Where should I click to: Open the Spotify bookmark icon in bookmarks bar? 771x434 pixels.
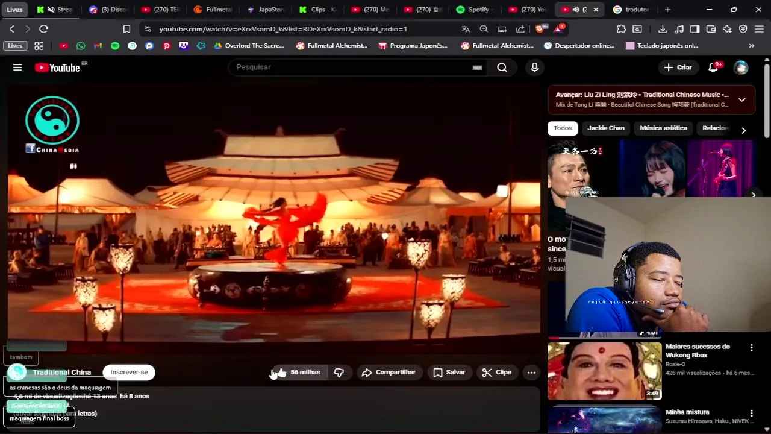click(x=115, y=46)
